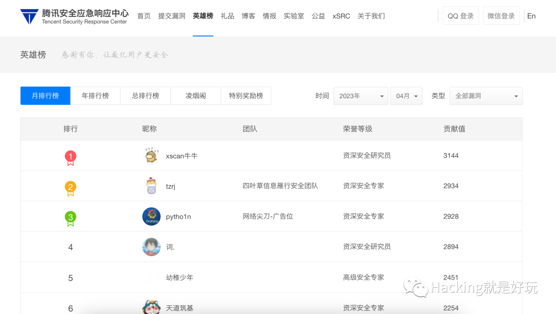Switch to the 凌烟阁 tab
The width and height of the screenshot is (556, 314).
tap(196, 96)
